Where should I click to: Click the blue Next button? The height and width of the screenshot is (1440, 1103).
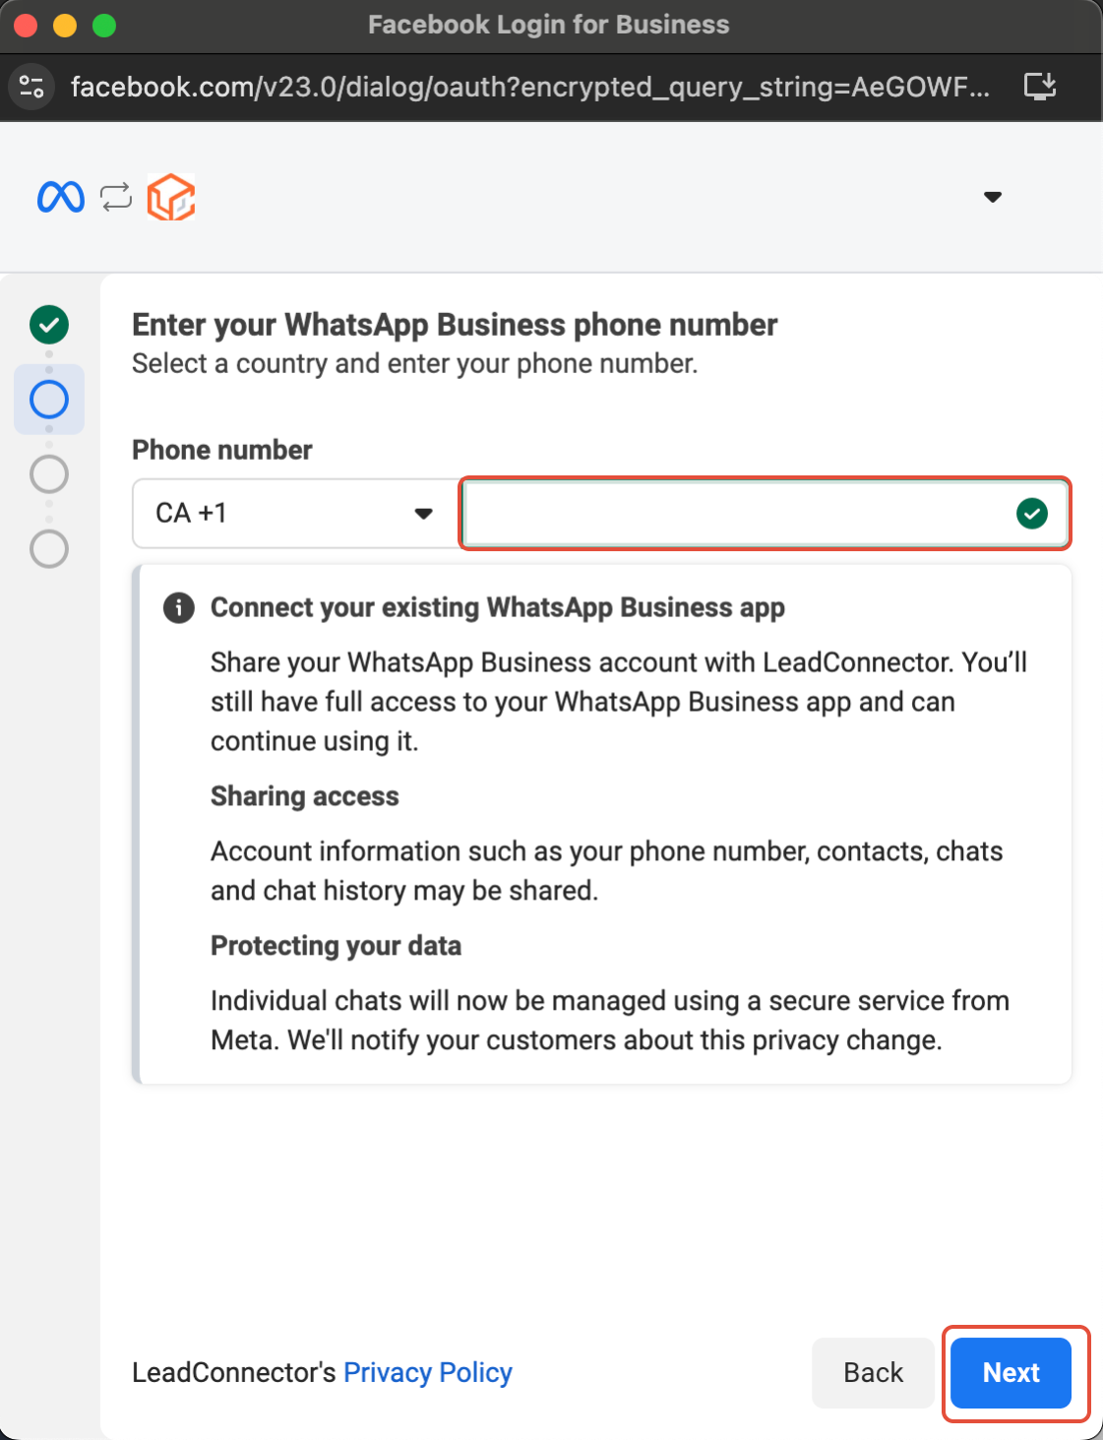point(1011,1372)
